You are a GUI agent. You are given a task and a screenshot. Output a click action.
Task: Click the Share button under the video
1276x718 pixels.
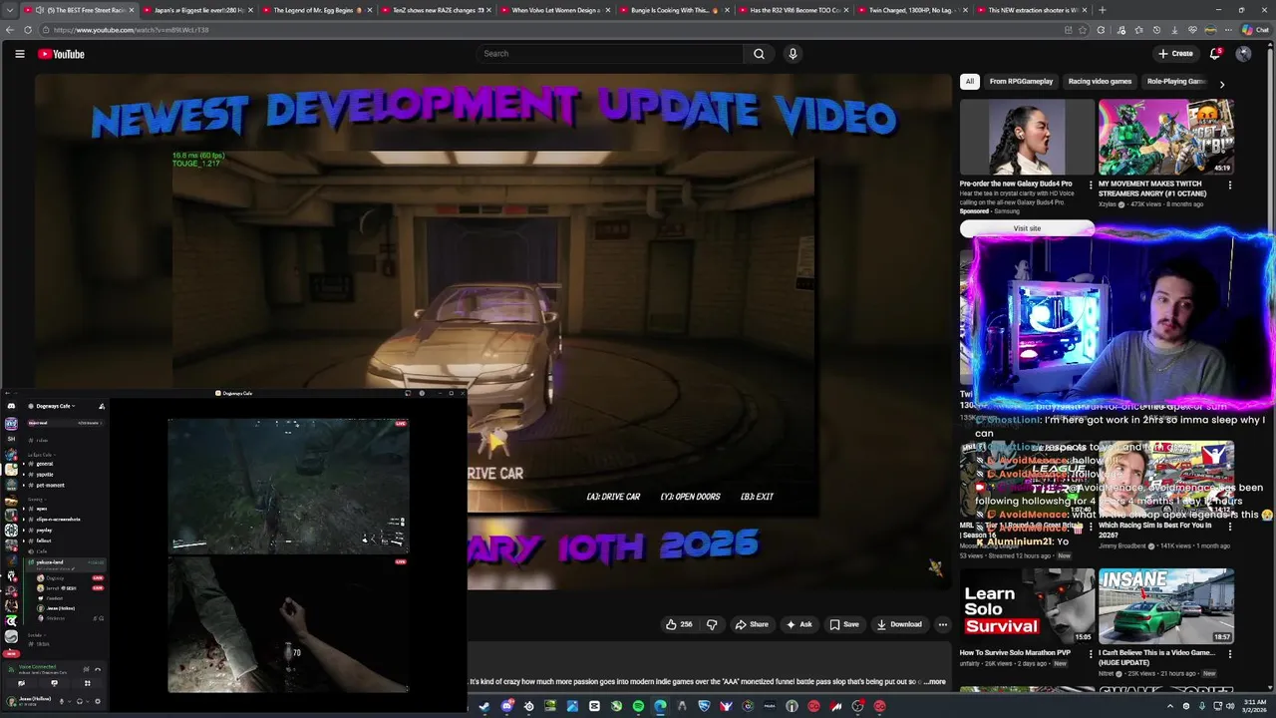tap(752, 624)
